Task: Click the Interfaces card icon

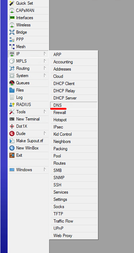Action: [x=12, y=18]
